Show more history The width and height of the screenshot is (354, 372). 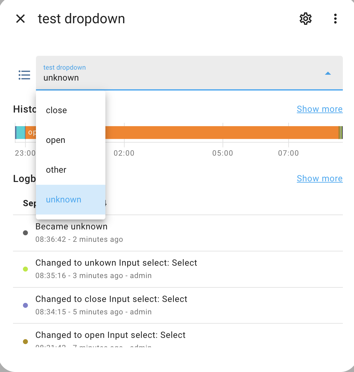(320, 109)
